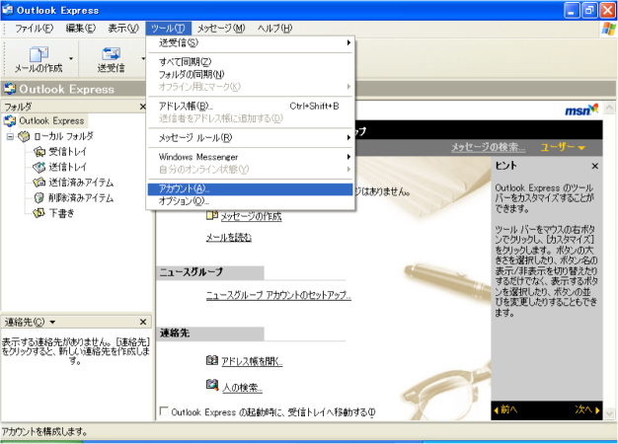Choose フォルダの同期 menu entry

(251, 74)
